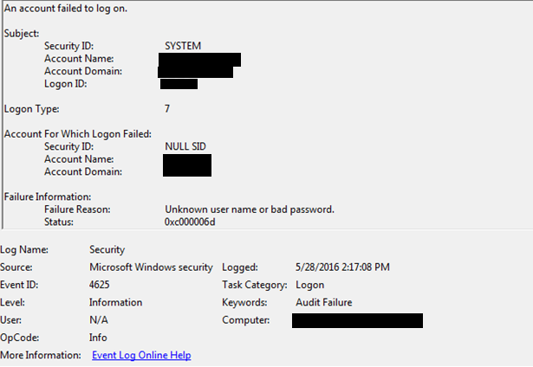The image size is (533, 367).
Task: Click the NULL SID value
Action: tap(185, 146)
